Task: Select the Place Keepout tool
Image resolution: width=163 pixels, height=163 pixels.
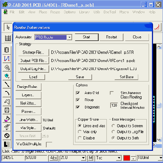Action: click(7, 110)
